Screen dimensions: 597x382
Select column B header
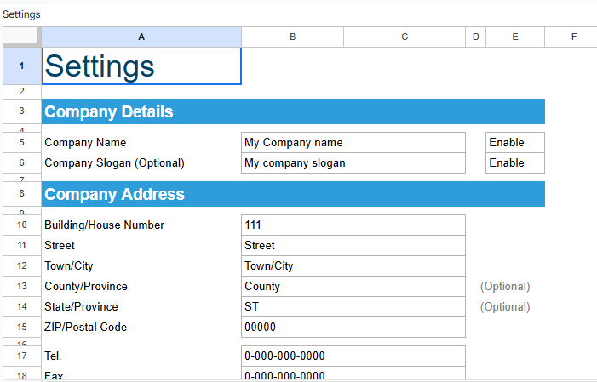tap(292, 37)
